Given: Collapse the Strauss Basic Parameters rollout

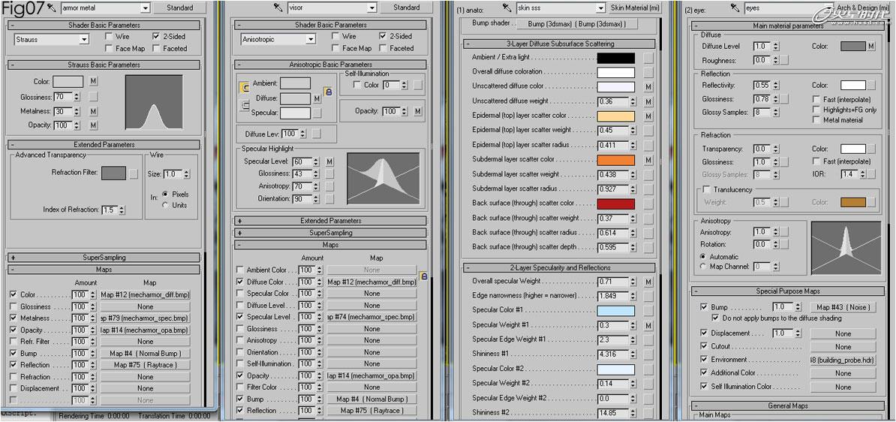Looking at the screenshot, I should [x=104, y=65].
